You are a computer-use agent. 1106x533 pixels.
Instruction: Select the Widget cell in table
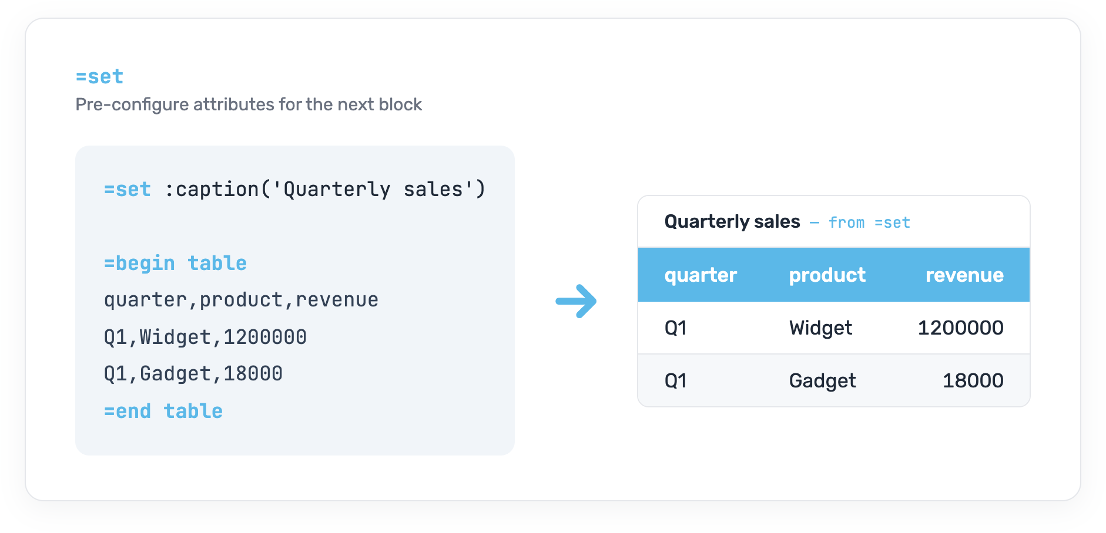820,328
